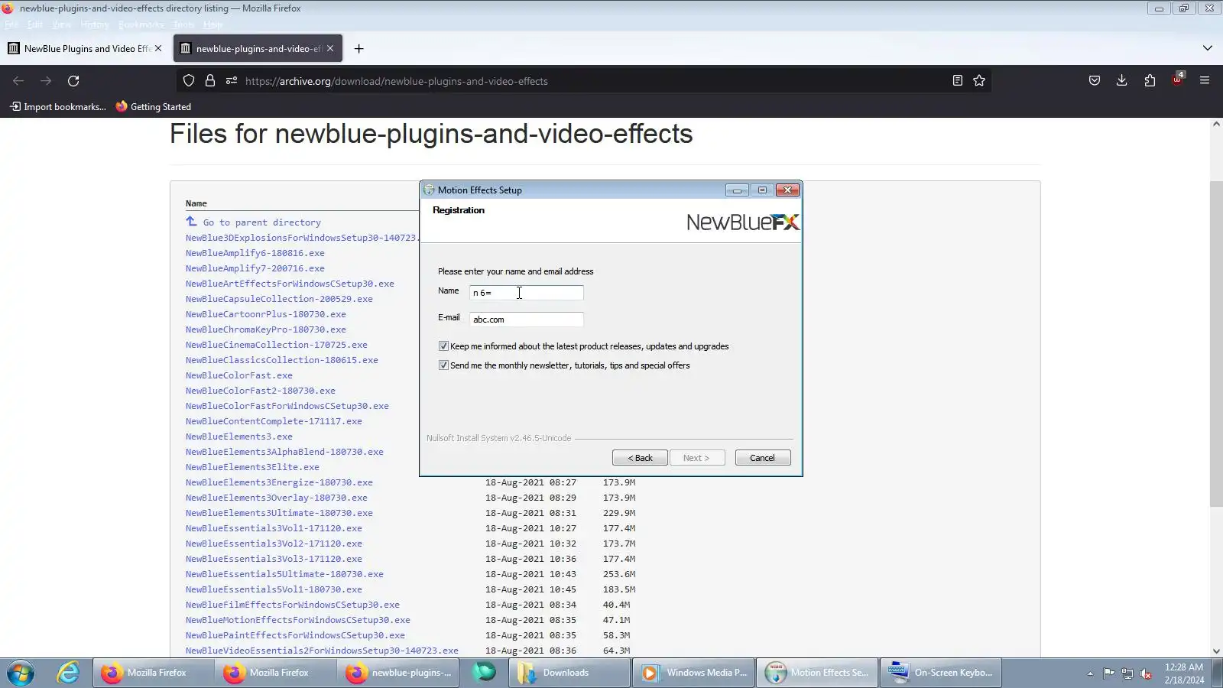This screenshot has height=688, width=1223.
Task: Download NewBlueChromaKeyPro-180730.exe
Action: tap(265, 329)
